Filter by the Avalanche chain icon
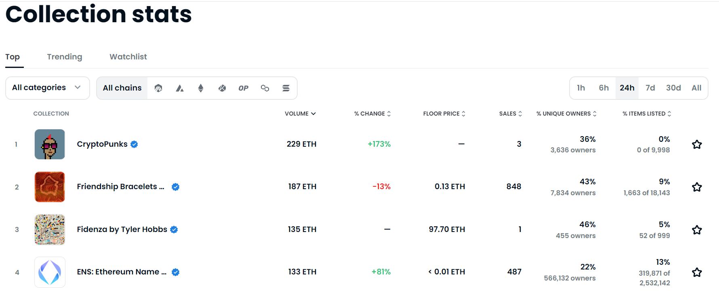 tap(180, 88)
